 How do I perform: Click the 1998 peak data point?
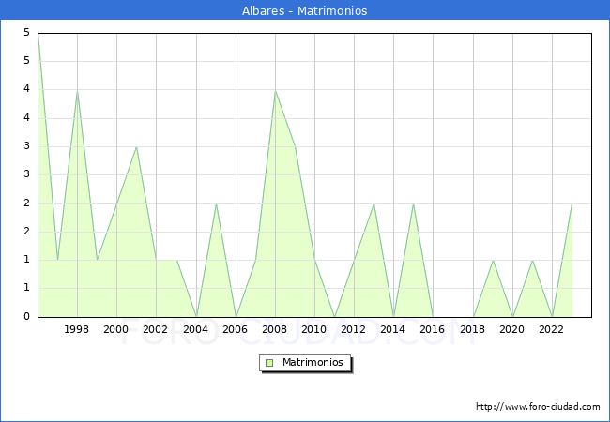click(77, 91)
